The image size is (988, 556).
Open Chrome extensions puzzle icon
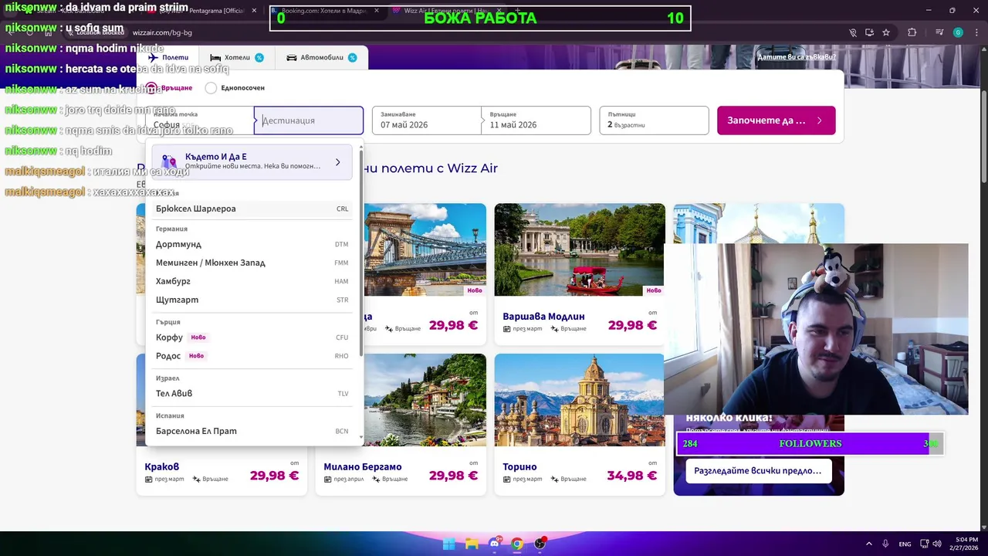pyautogui.click(x=912, y=32)
